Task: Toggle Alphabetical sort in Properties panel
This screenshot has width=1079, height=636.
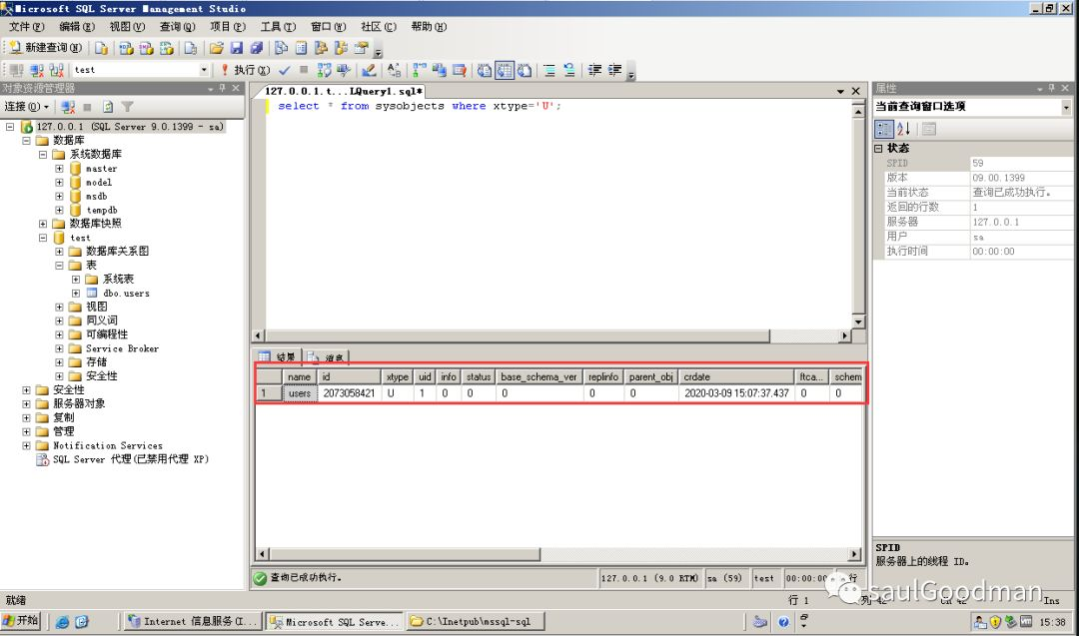Action: [x=903, y=129]
